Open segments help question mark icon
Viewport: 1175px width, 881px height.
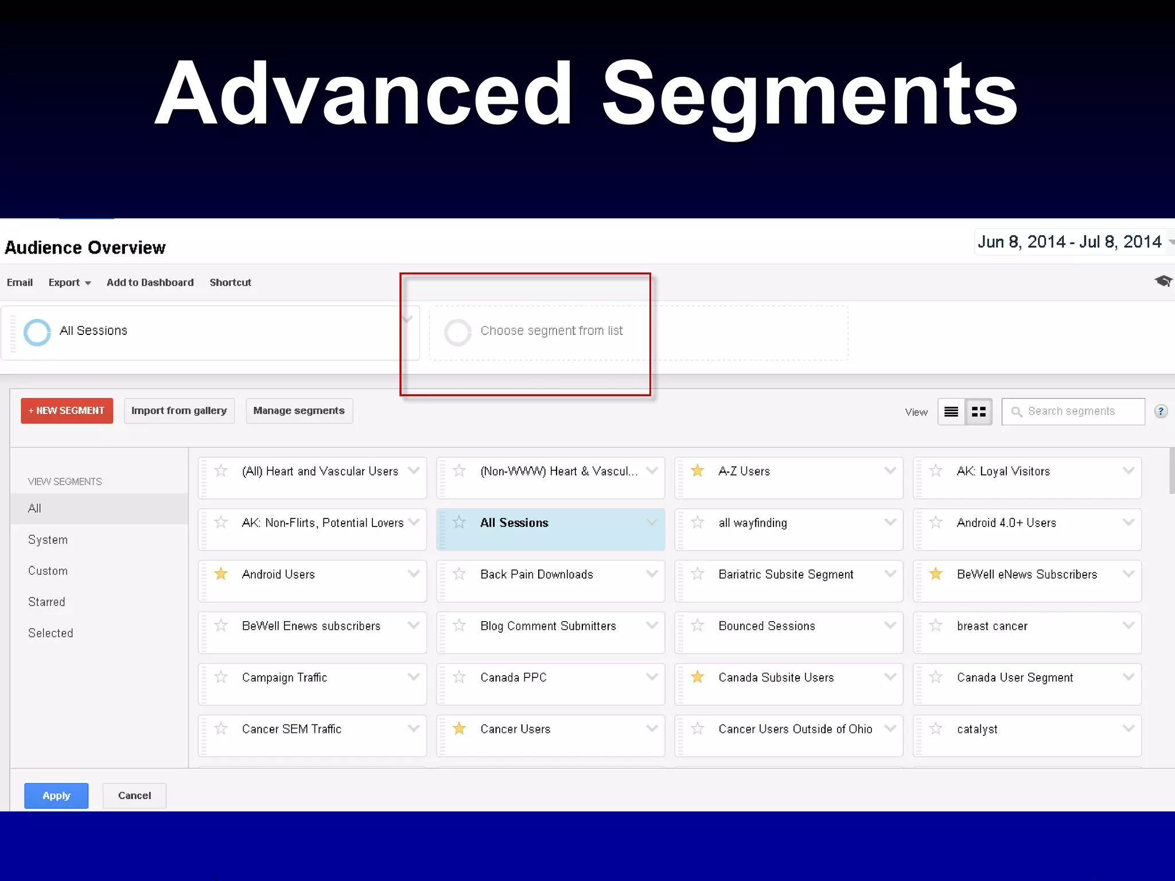coord(1161,411)
